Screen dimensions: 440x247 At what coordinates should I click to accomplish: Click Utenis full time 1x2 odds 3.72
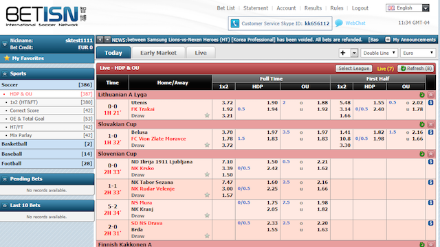pos(227,102)
